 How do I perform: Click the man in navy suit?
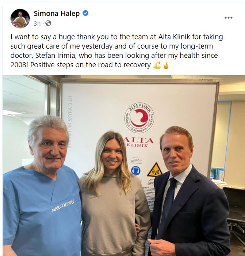[187, 193]
